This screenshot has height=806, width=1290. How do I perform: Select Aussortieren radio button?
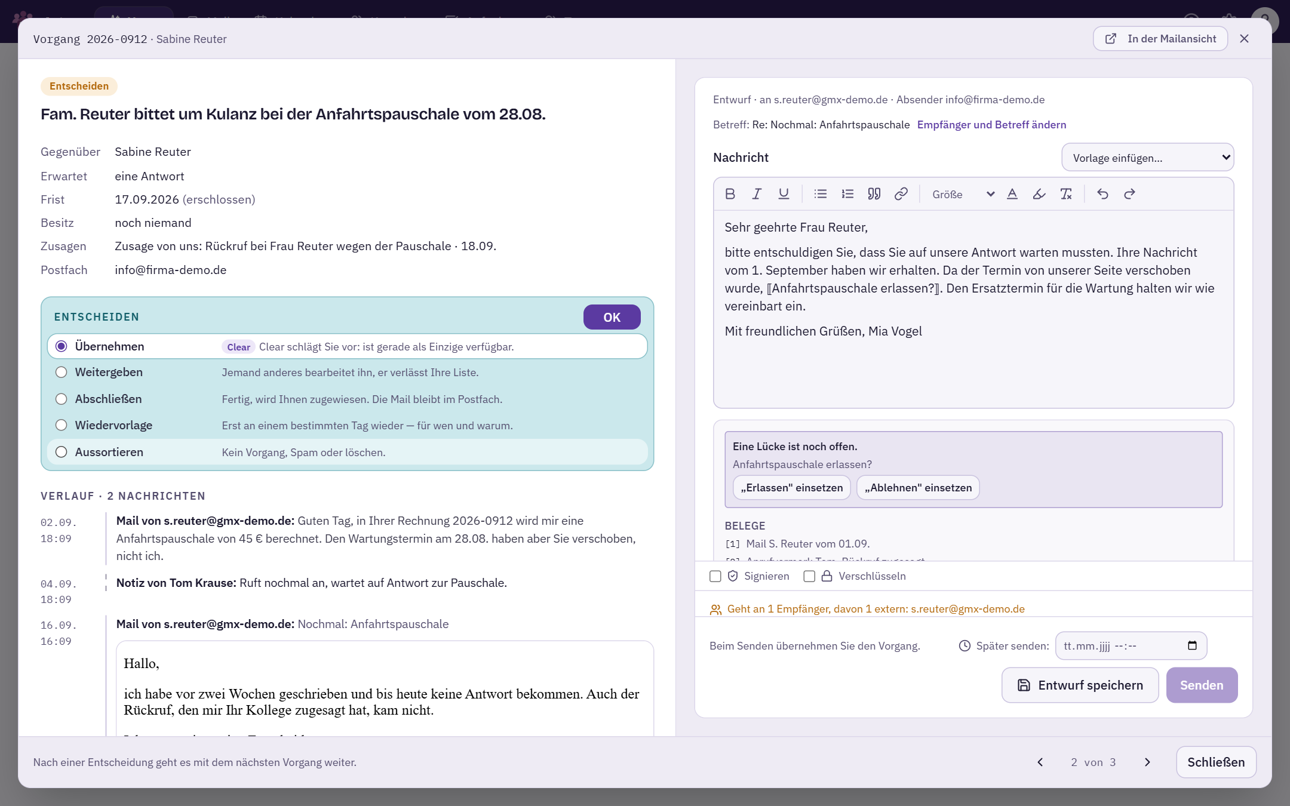pos(61,452)
